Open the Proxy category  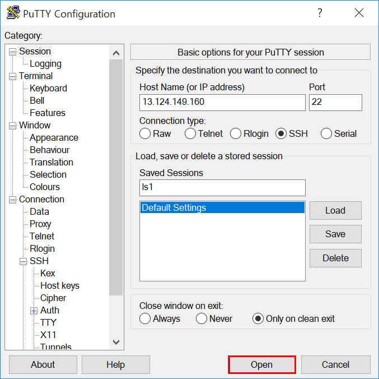point(40,224)
